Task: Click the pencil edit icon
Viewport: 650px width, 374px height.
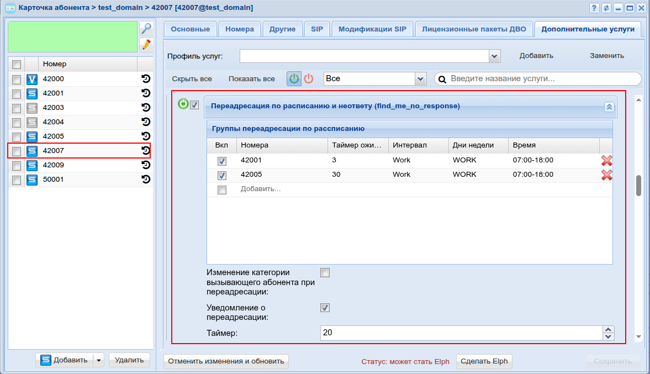Action: coord(146,45)
